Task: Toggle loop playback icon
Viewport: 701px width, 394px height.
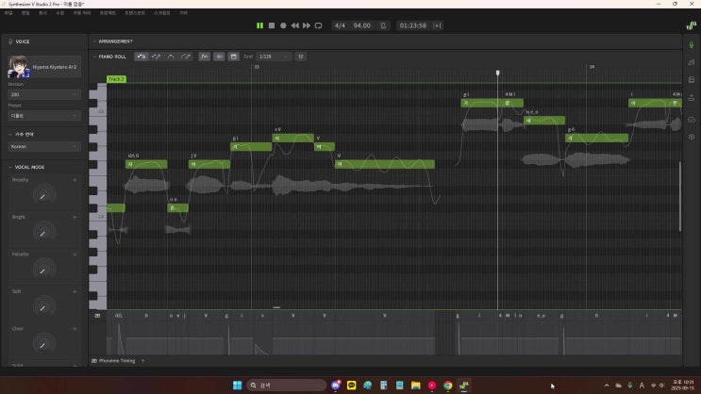Action: coord(318,25)
